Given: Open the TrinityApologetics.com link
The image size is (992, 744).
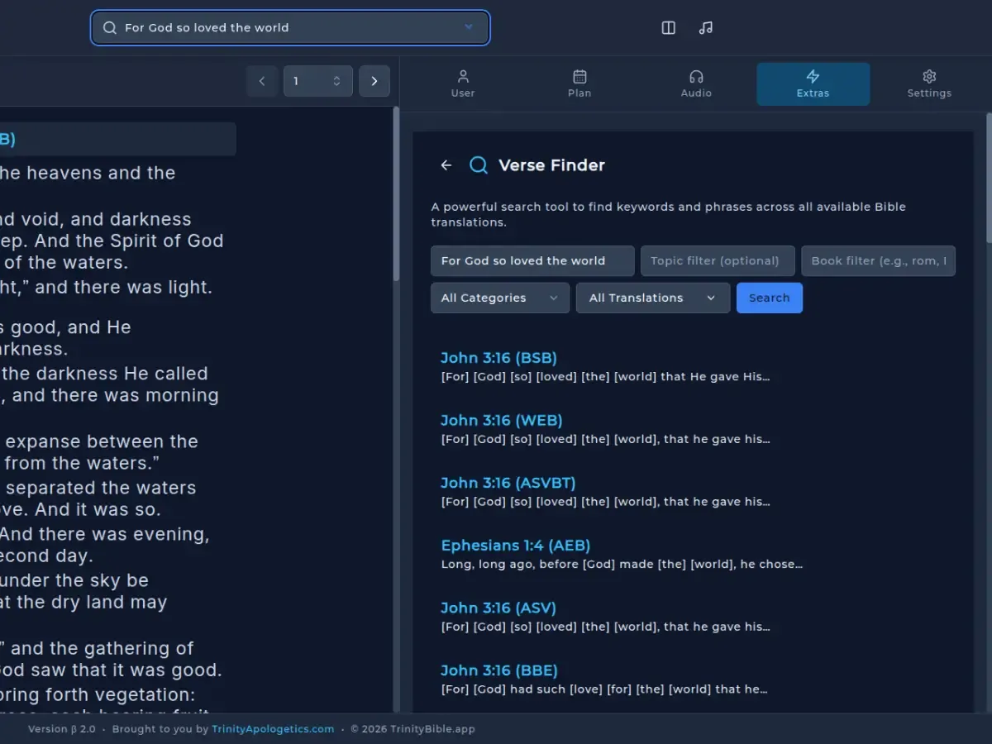Looking at the screenshot, I should (x=273, y=729).
